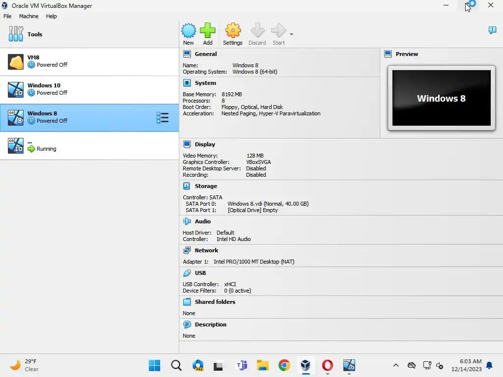Click the USB section heading

pos(200,273)
